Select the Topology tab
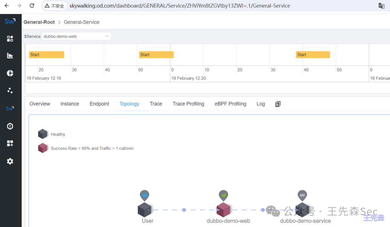The image size is (390, 227). pos(129,104)
